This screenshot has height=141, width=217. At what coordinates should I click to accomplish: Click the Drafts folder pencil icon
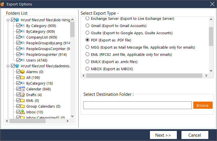(23, 95)
